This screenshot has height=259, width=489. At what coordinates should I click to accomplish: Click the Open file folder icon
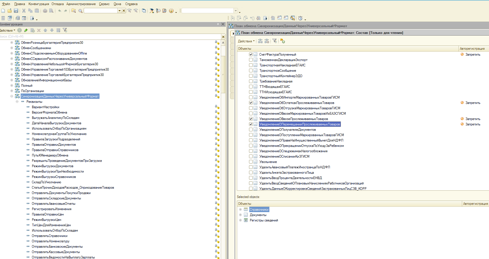pos(10,11)
